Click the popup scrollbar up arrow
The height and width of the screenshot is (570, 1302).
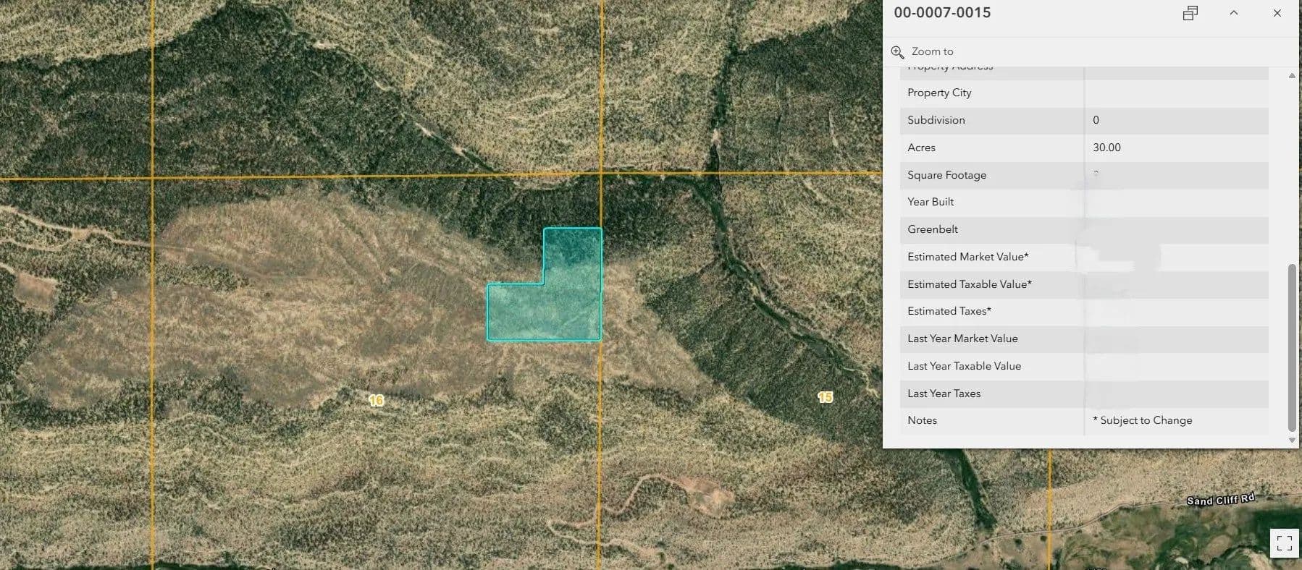pyautogui.click(x=1292, y=76)
